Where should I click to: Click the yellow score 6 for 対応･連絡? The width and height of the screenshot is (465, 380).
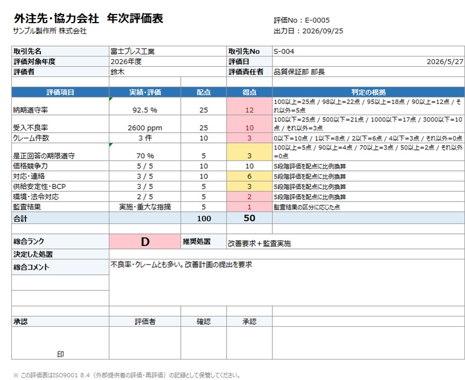point(249,176)
